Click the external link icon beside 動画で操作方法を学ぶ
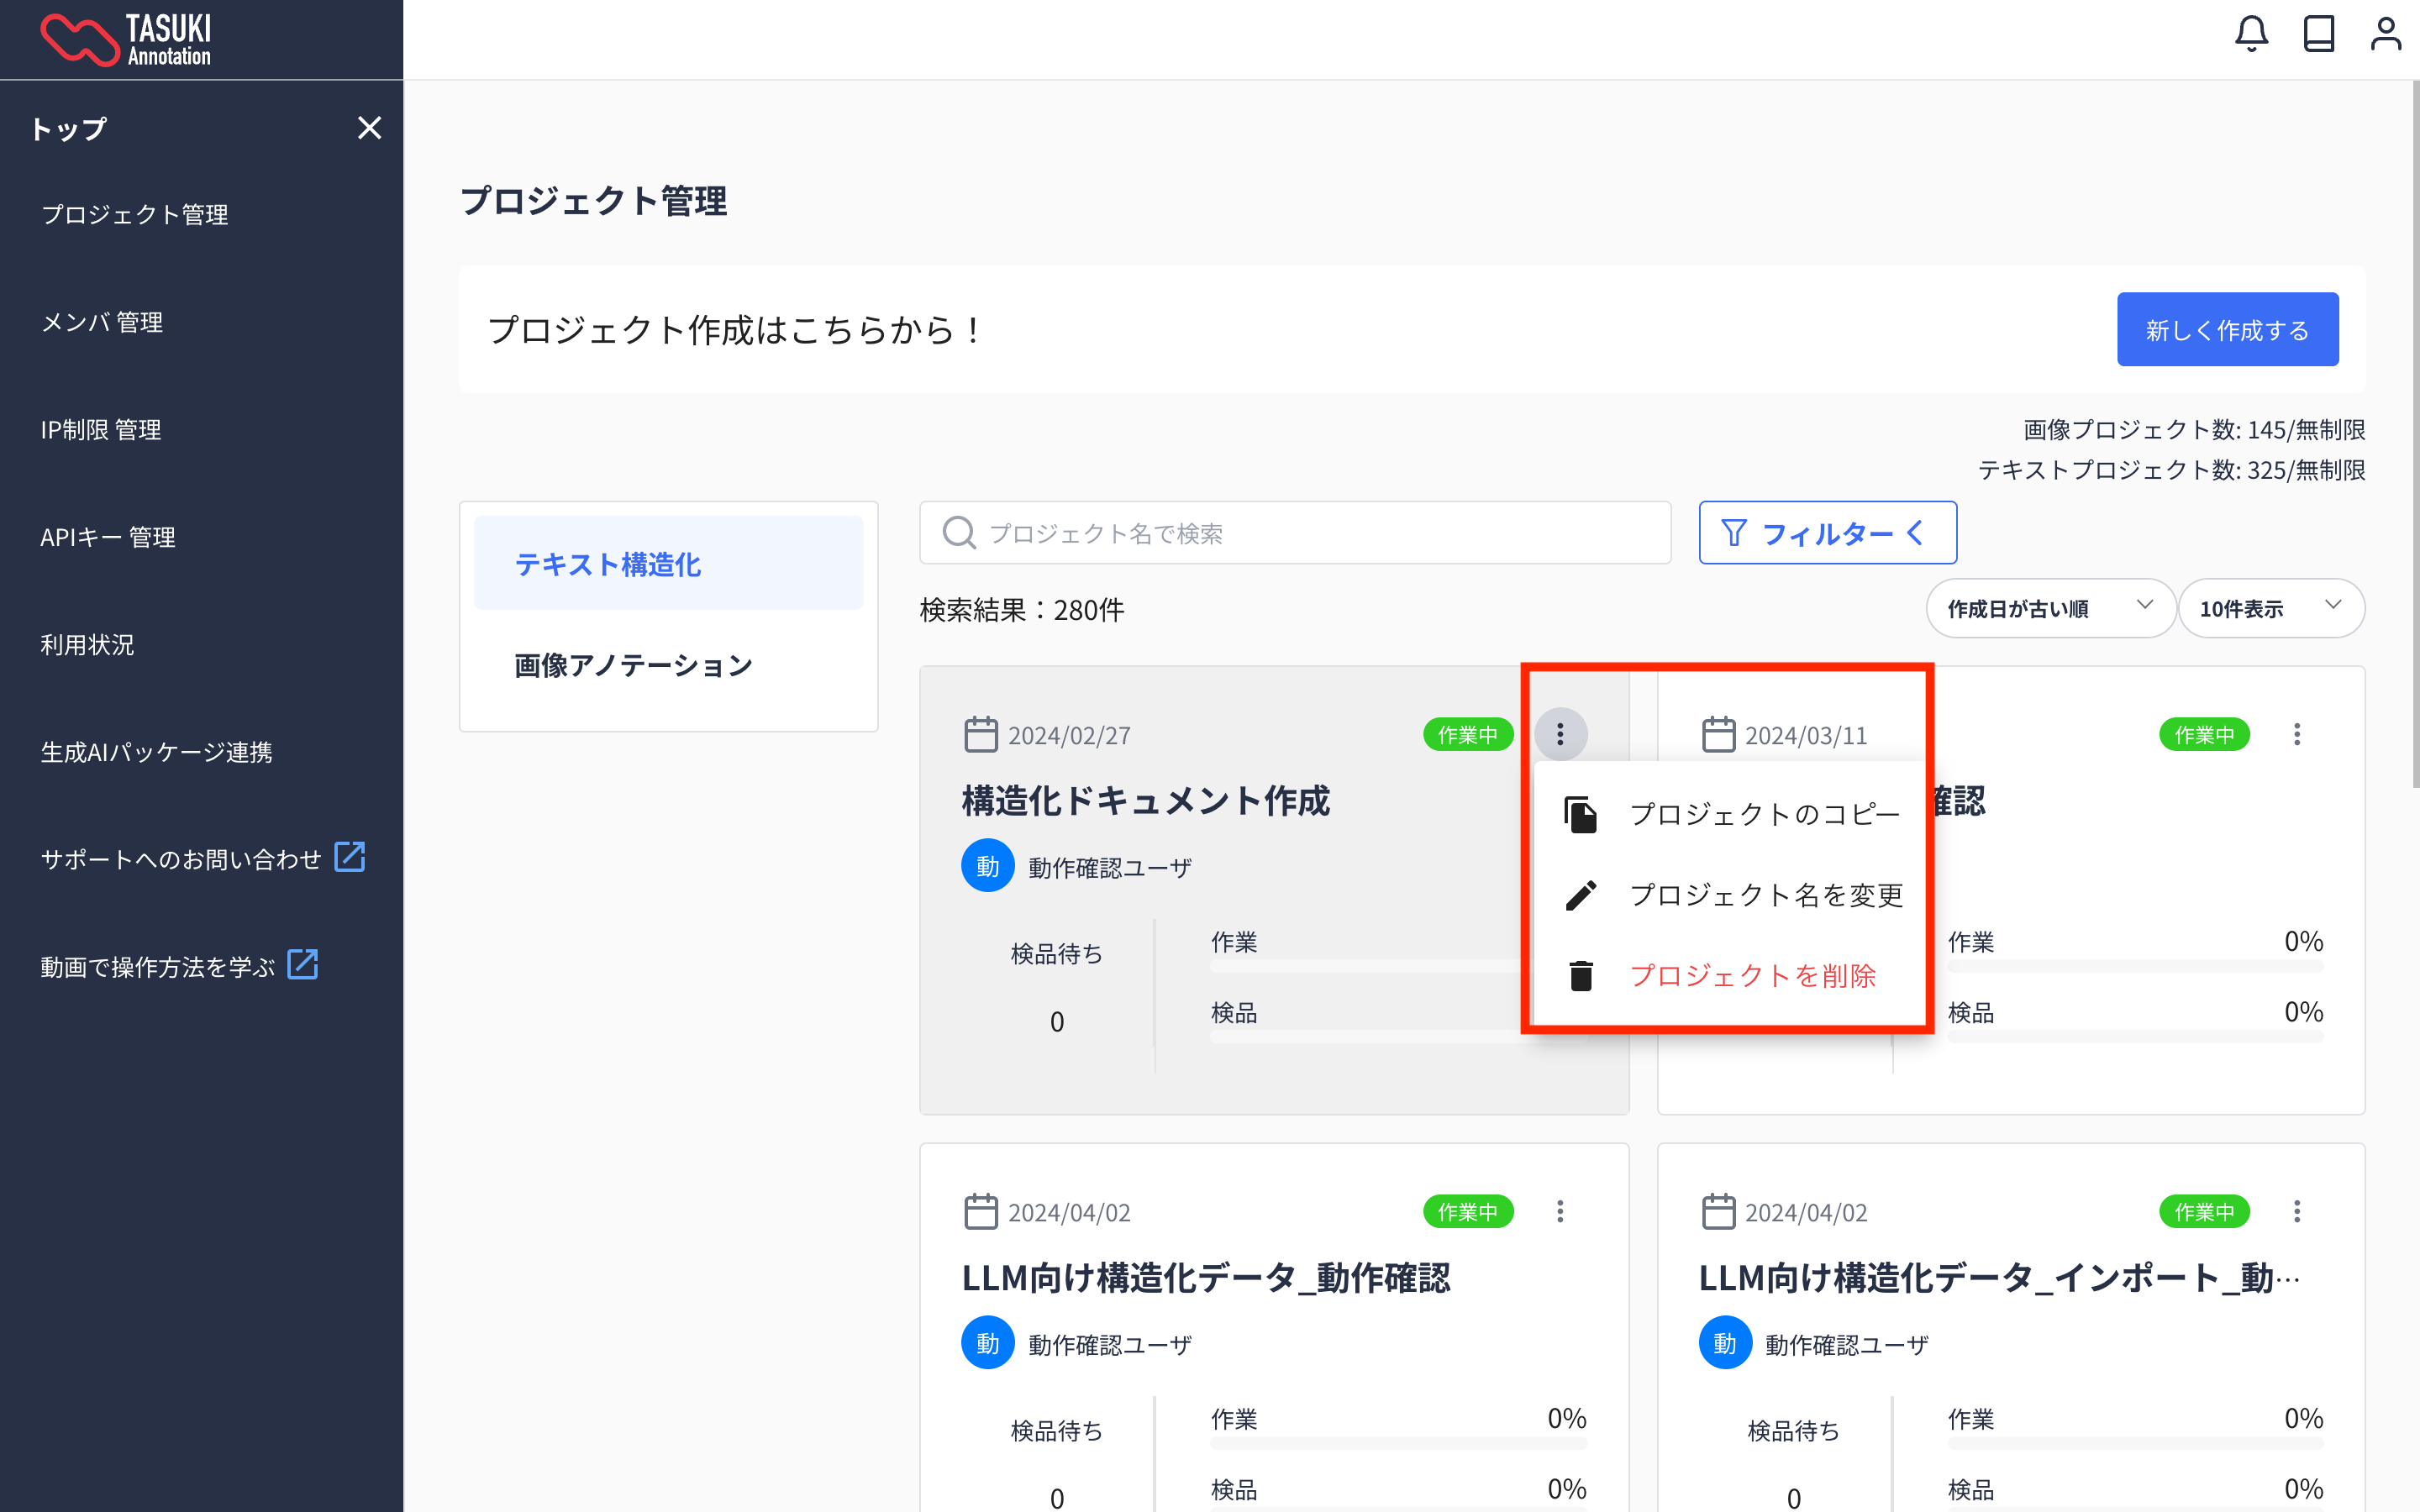This screenshot has height=1512, width=2420. (302, 965)
